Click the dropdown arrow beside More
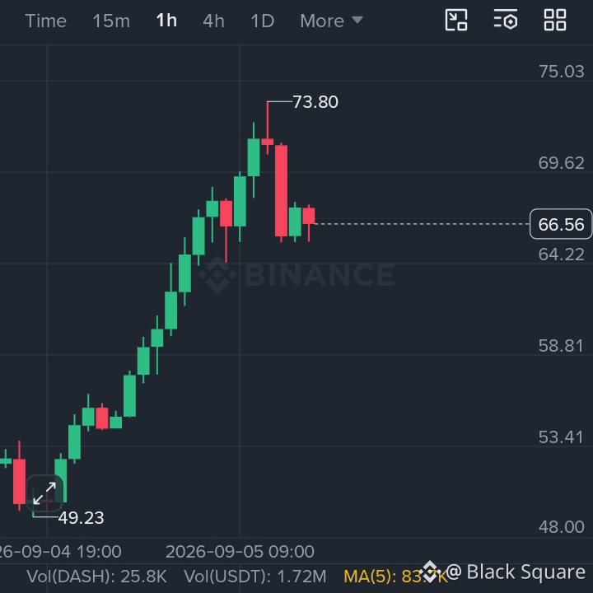Viewport: 593px width, 593px height. point(357,20)
